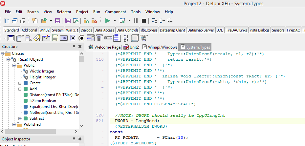
Task: Click Remove File from Project icon
Action: pos(94,21)
